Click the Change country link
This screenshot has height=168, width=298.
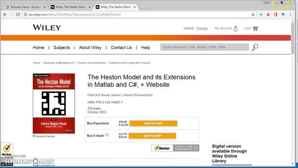[x=202, y=28]
